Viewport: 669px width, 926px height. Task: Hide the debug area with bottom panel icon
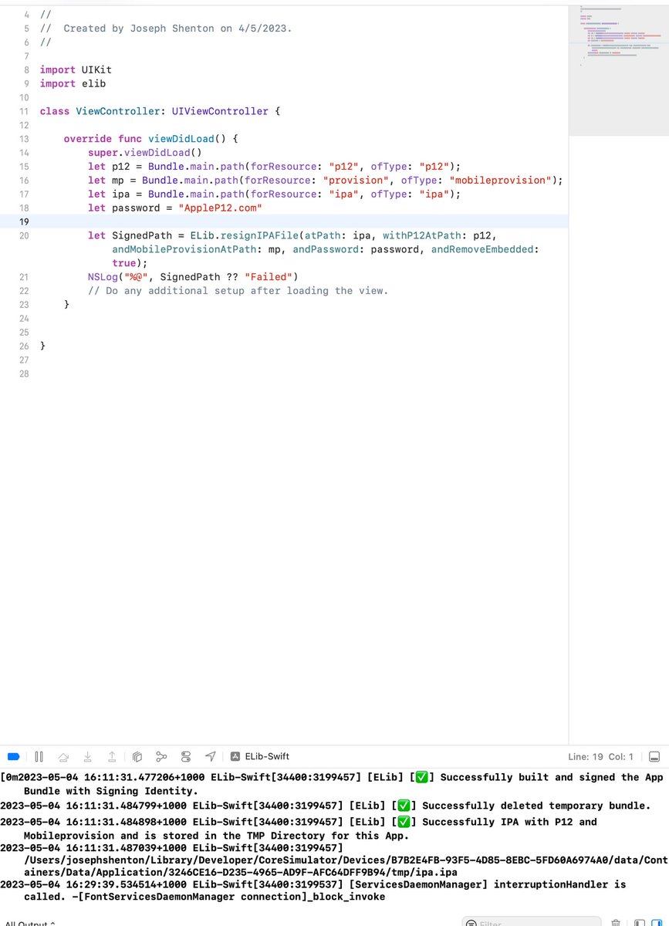coord(654,756)
